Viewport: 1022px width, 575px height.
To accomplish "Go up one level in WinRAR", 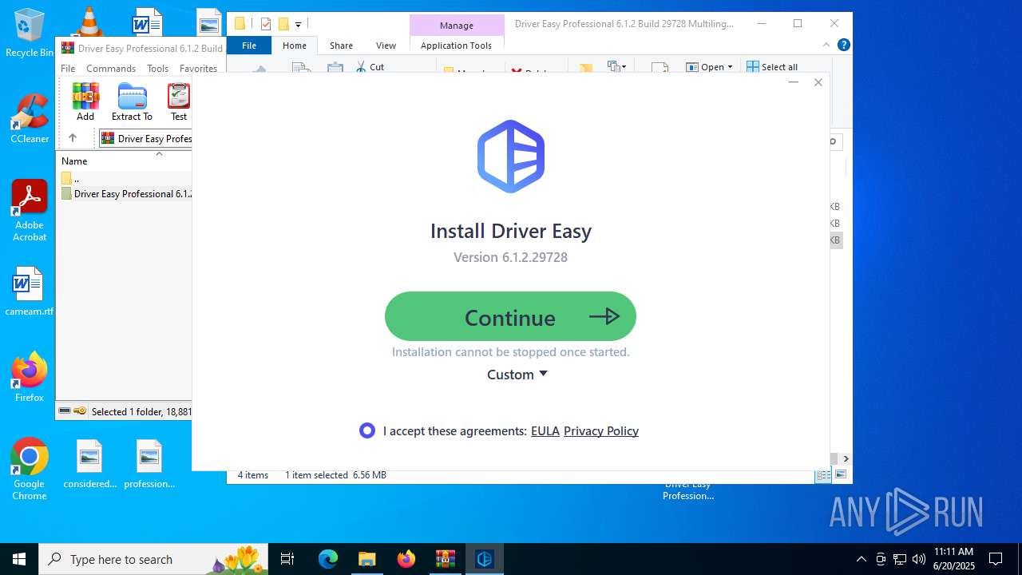I will pyautogui.click(x=73, y=138).
